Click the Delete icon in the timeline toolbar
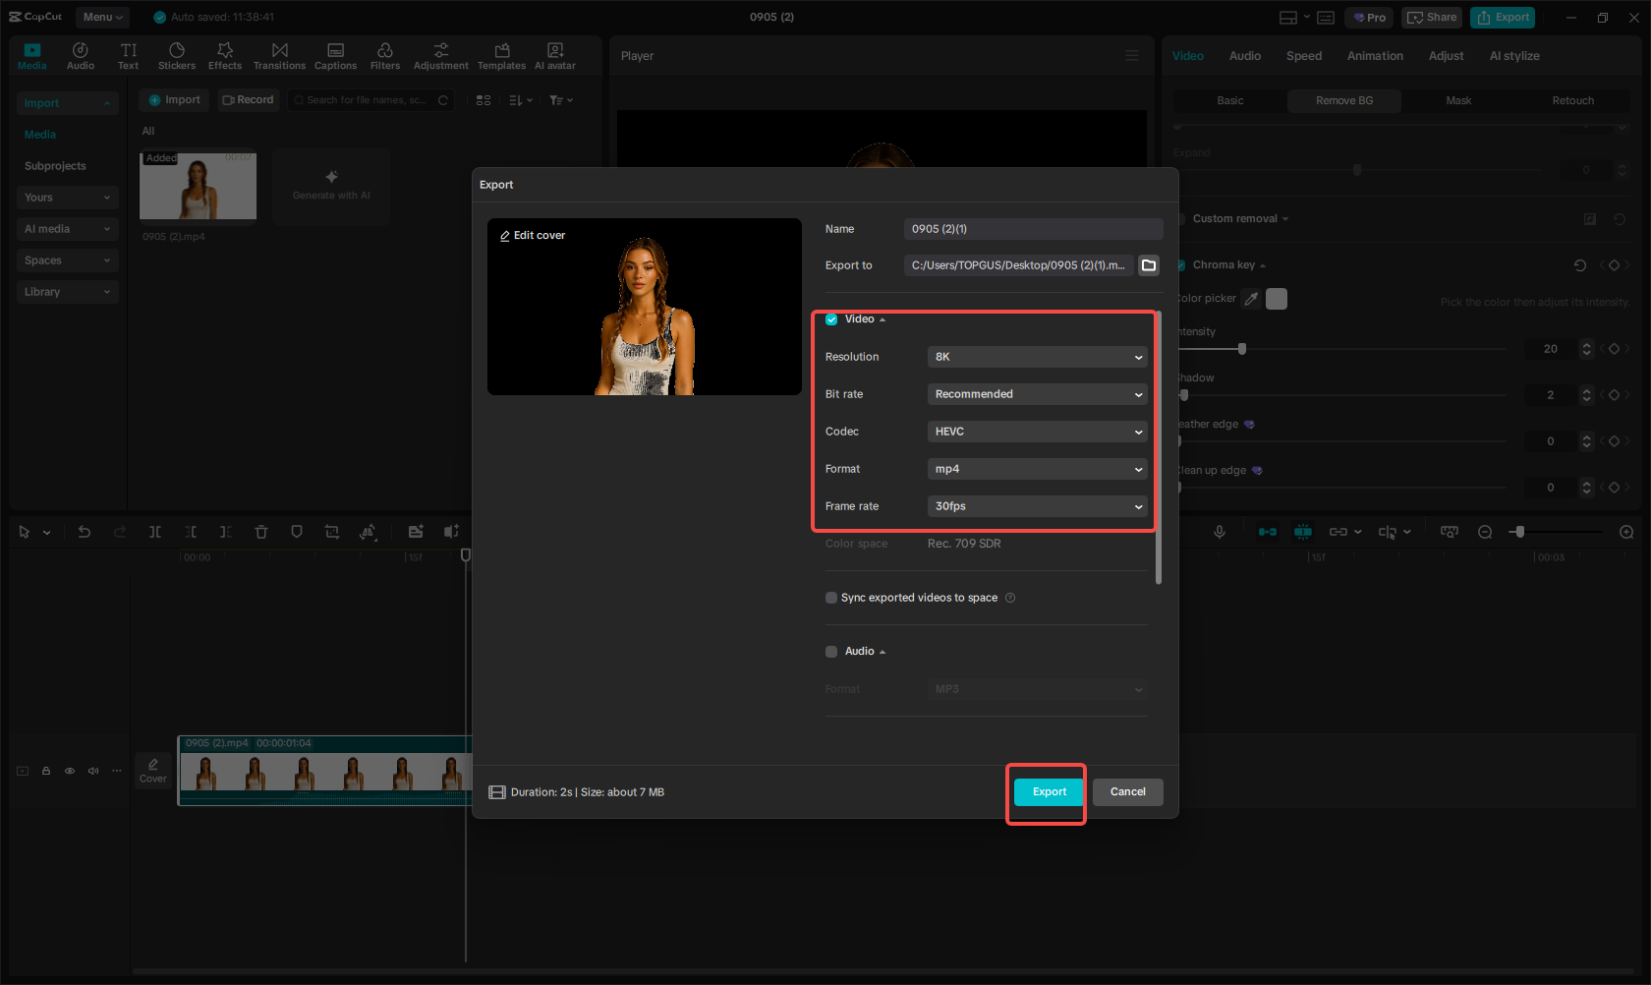This screenshot has width=1651, height=985. tap(261, 531)
